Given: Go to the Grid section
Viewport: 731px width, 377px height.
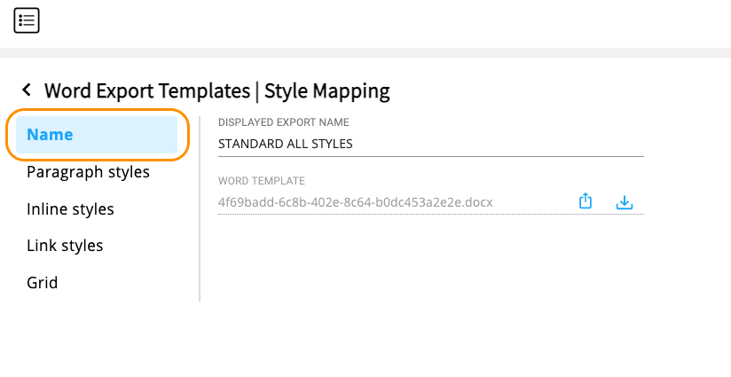Looking at the screenshot, I should point(42,283).
